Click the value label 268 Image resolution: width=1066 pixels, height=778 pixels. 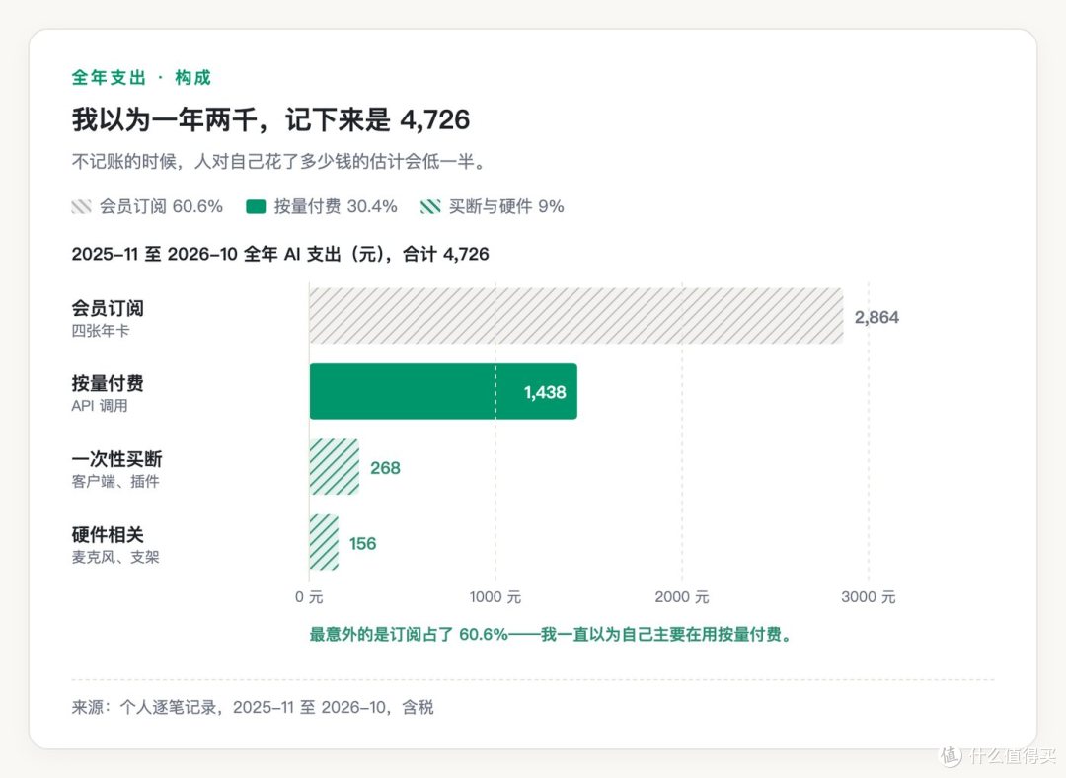(385, 468)
